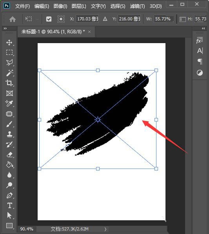Viewport: 209px width, 234px height.
Task: Select the Horizontal Type tool
Action: (x=10, y=205)
